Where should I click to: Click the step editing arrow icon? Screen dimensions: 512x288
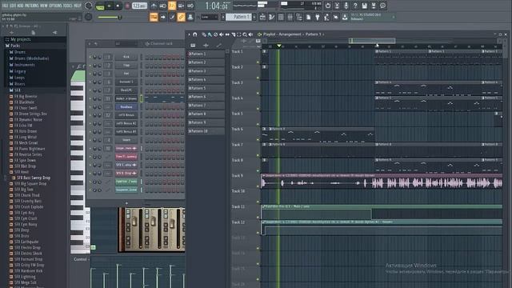[x=162, y=17]
